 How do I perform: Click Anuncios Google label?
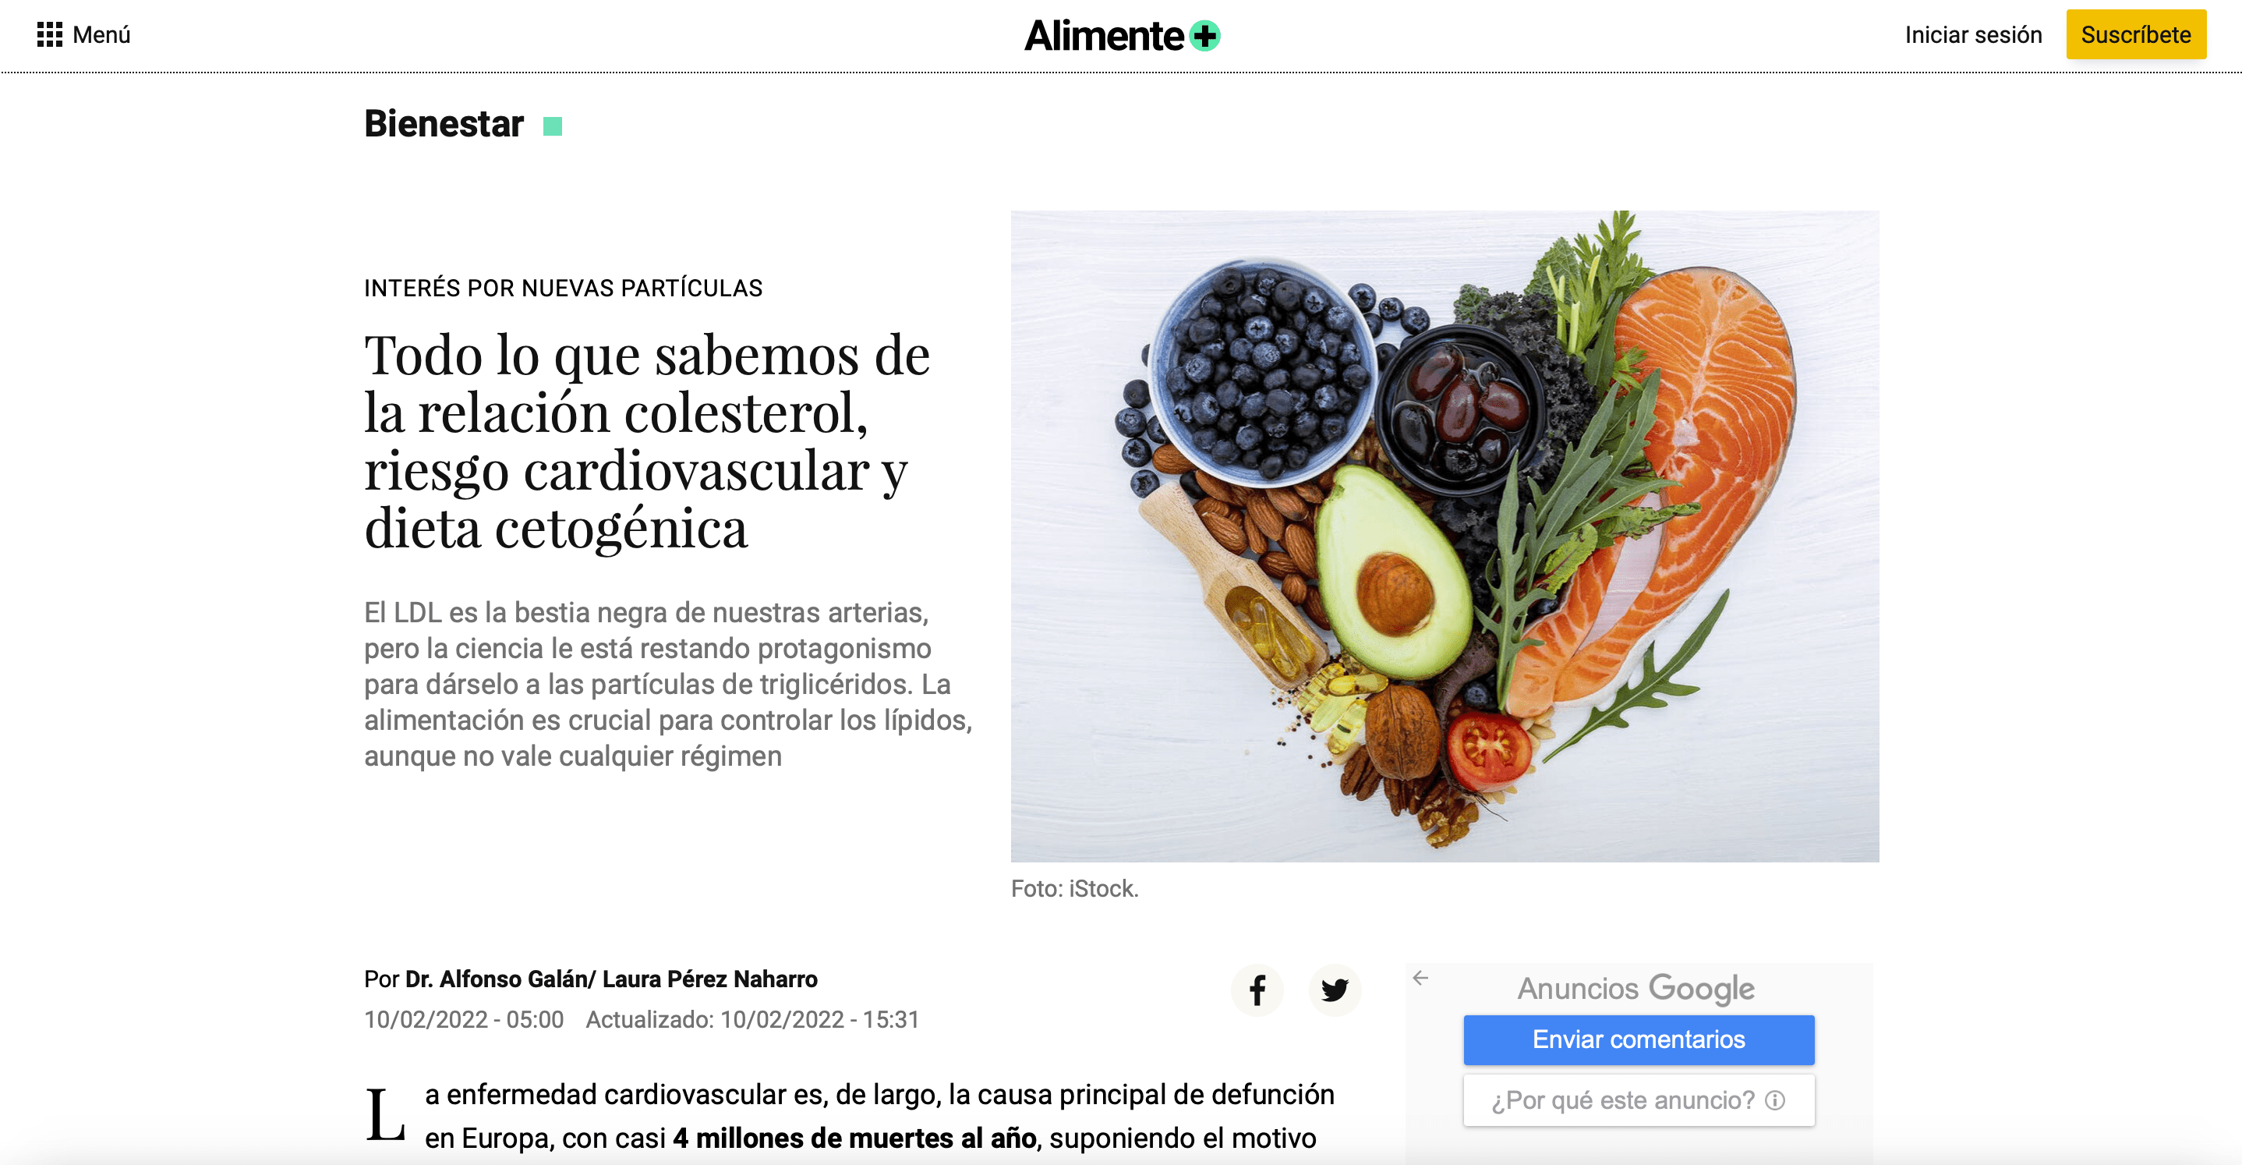(x=1636, y=988)
